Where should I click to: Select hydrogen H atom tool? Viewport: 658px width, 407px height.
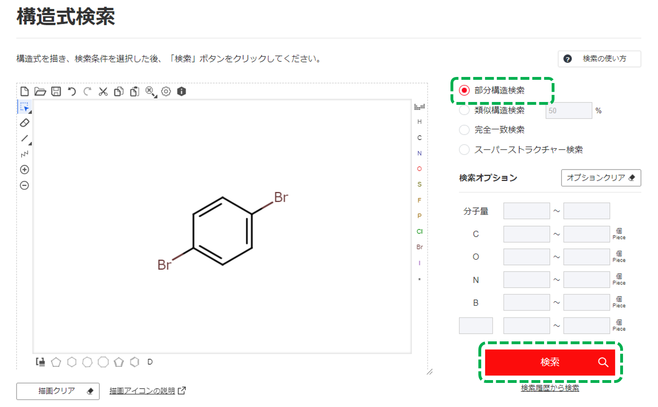pos(419,122)
